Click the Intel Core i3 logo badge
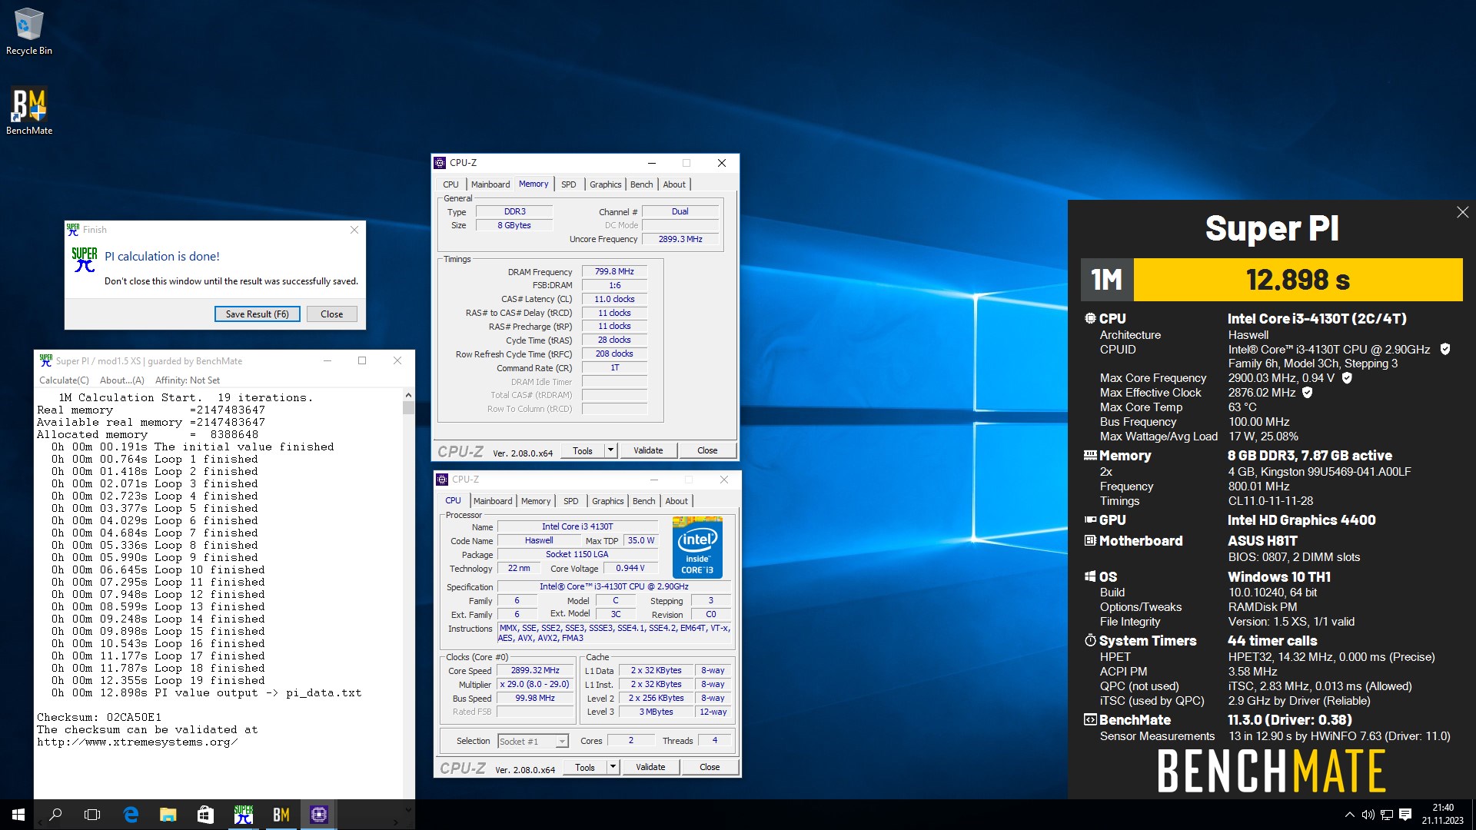The width and height of the screenshot is (1476, 830). 697,548
